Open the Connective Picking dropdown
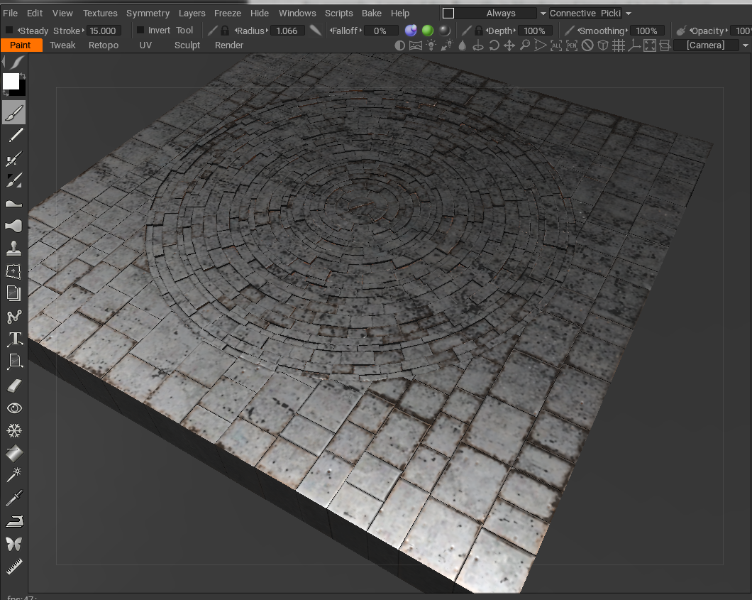 (629, 13)
